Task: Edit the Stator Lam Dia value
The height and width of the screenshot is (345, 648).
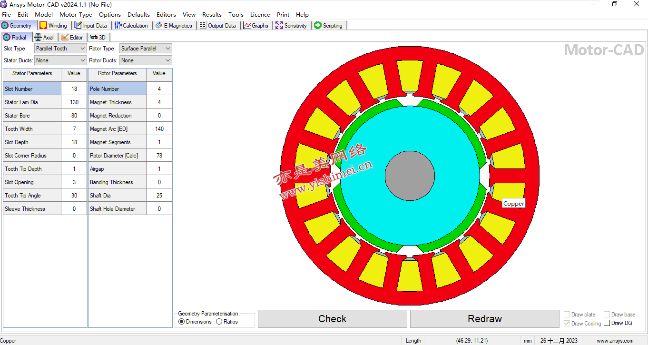Action: [74, 102]
